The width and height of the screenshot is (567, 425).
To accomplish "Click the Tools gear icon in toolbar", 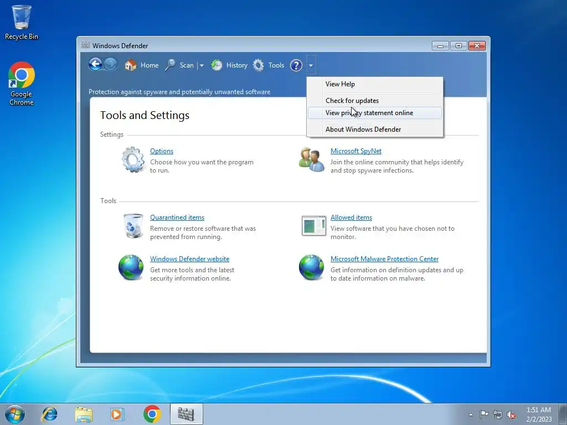I will click(258, 65).
